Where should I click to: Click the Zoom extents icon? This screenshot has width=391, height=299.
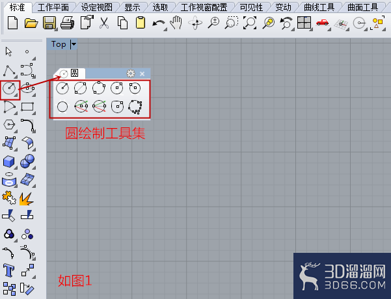[x=250, y=23]
